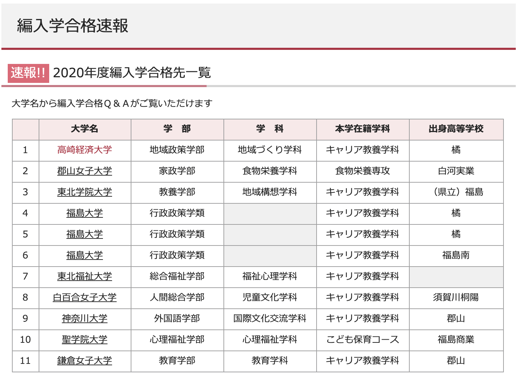Click the 児童文化学科 cell
The height and width of the screenshot is (373, 520).
coord(270,297)
